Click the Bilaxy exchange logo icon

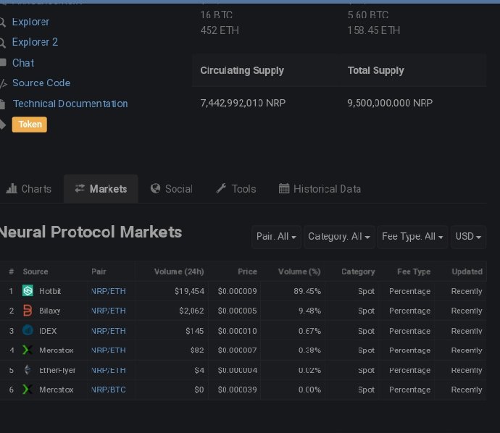(x=28, y=311)
